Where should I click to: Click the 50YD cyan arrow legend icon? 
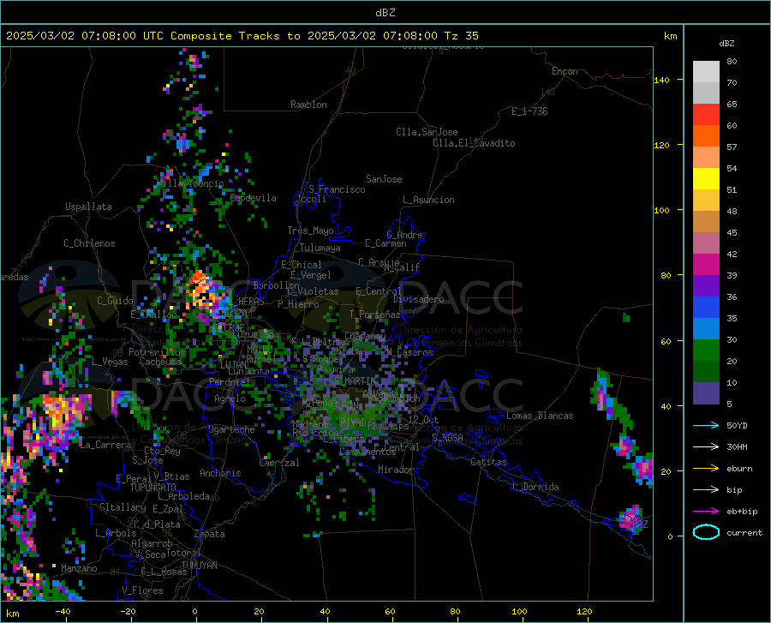tap(706, 425)
